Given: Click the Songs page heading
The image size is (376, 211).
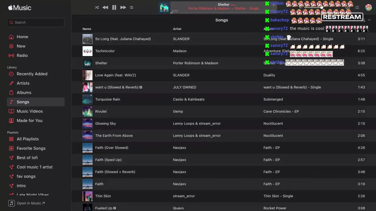Looking at the screenshot, I should [221, 20].
